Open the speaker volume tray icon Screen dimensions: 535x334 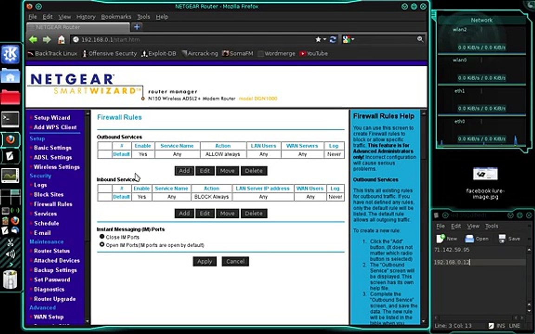tap(10, 254)
